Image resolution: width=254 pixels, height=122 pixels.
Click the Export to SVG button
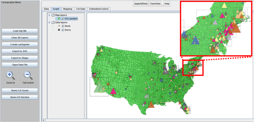(x=20, y=51)
